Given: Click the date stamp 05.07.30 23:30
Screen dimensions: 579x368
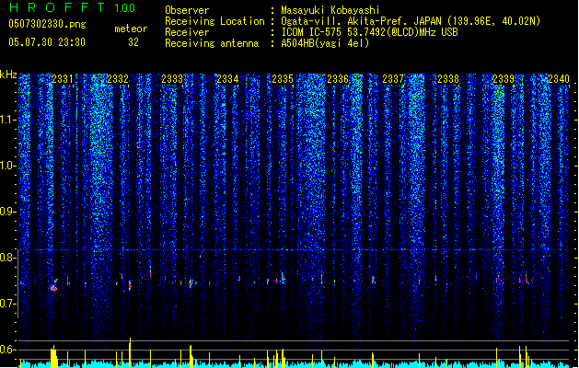Looking at the screenshot, I should pyautogui.click(x=47, y=42).
